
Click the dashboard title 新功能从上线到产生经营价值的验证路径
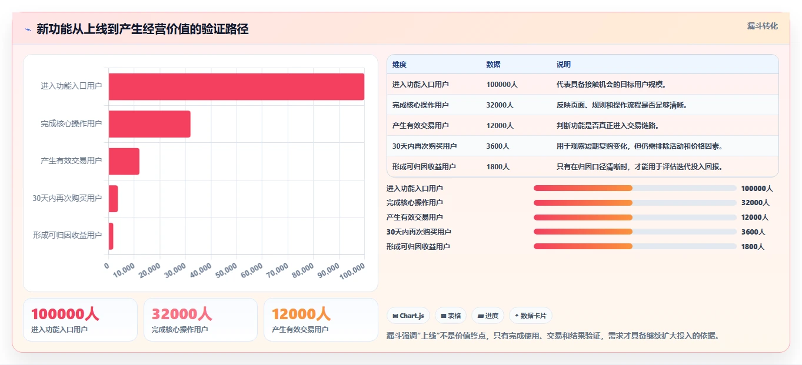coord(142,29)
